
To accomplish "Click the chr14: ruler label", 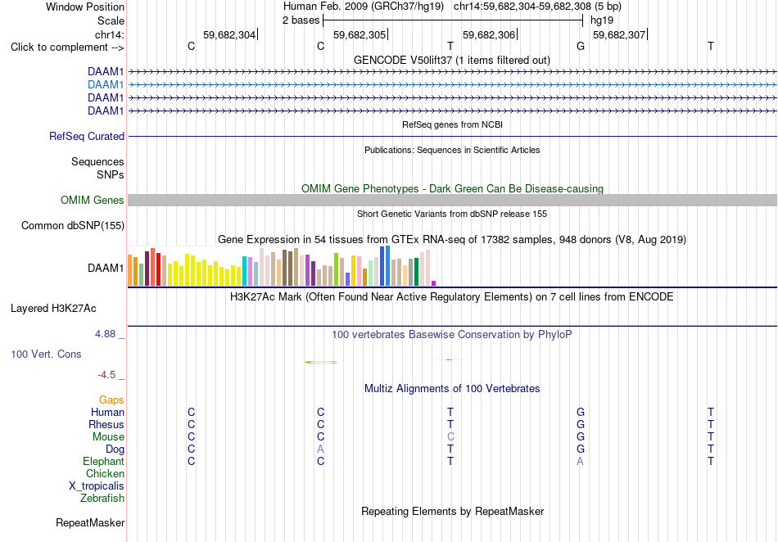I will [x=110, y=34].
